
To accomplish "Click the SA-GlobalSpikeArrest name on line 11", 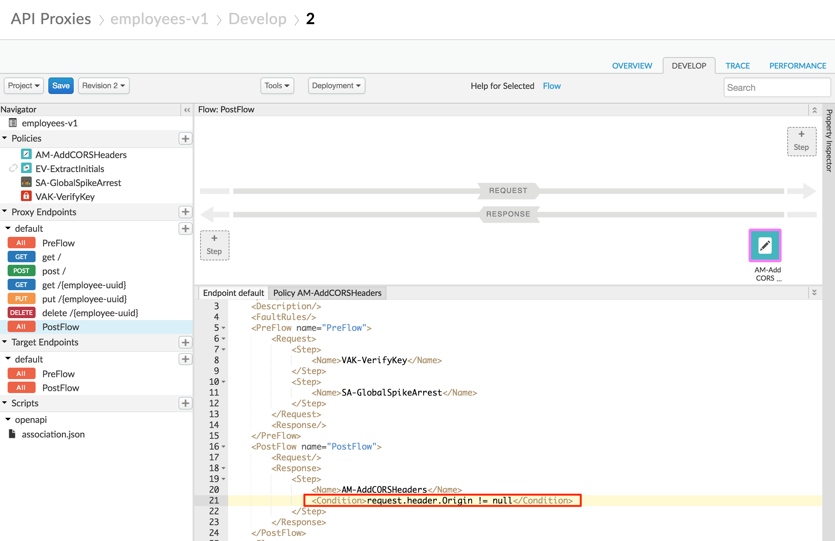I will (391, 393).
